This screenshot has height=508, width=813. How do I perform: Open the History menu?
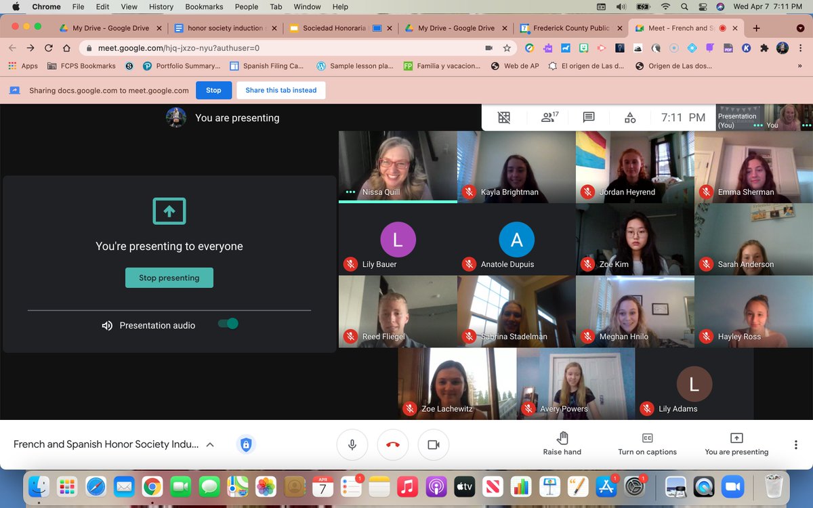pyautogui.click(x=161, y=7)
